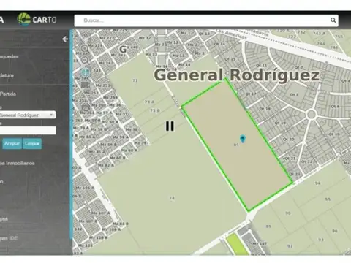Zoom in on the map
The width and height of the screenshot is (351, 263).
pos(85,48)
